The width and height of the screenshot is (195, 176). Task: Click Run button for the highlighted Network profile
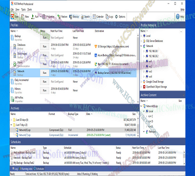[45, 73]
